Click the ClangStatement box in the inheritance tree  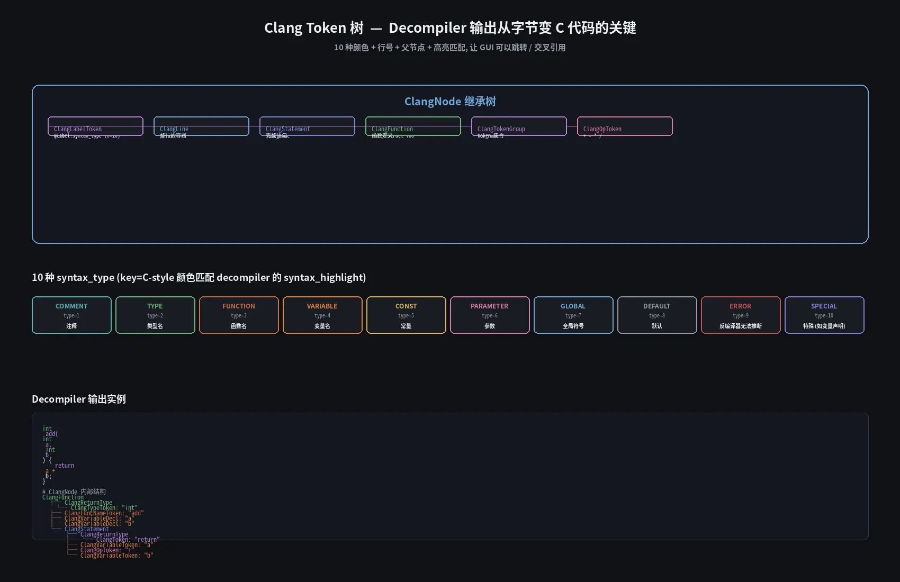point(307,126)
